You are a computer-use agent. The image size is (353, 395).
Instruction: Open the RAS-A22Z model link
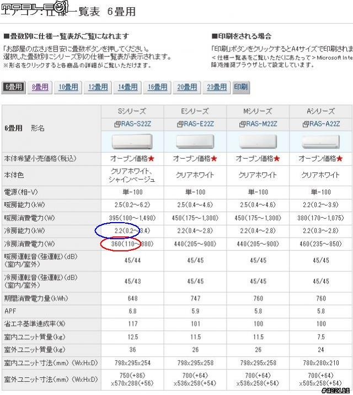tap(324, 124)
